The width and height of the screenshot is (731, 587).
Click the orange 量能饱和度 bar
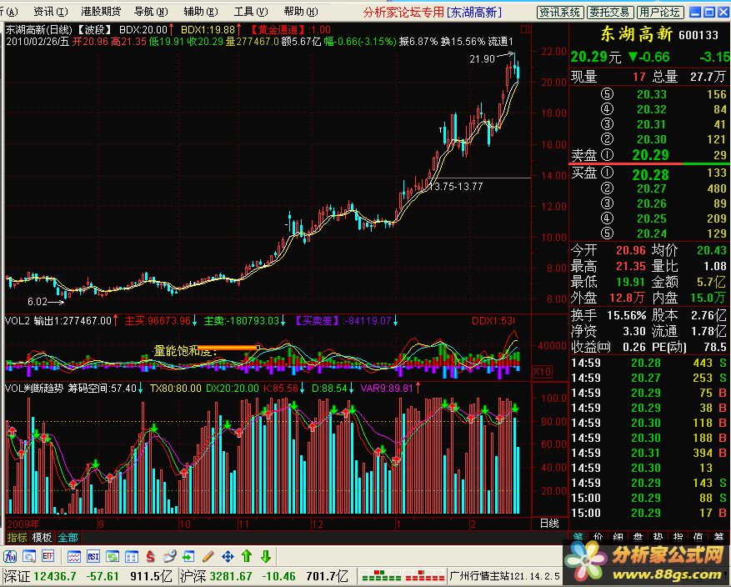tap(228, 348)
